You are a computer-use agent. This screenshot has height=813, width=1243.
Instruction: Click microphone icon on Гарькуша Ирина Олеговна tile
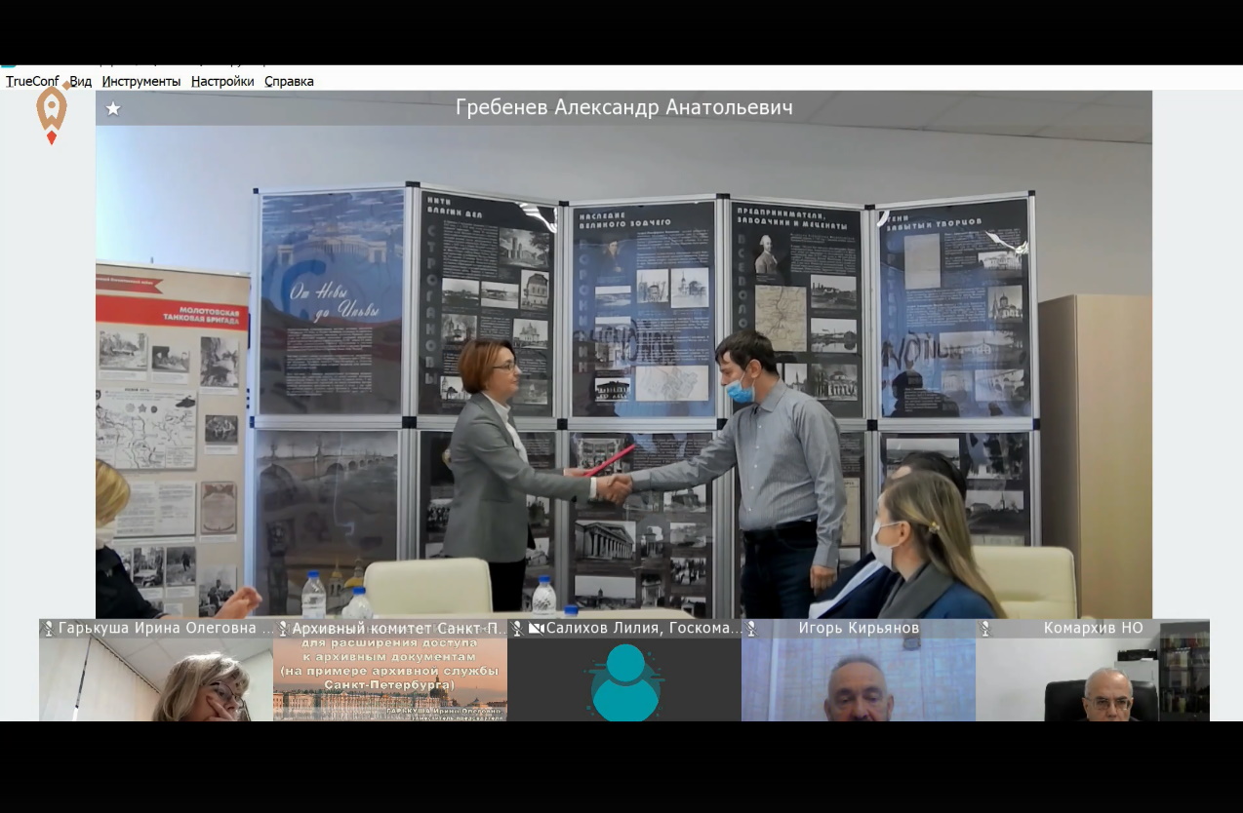pyautogui.click(x=48, y=629)
